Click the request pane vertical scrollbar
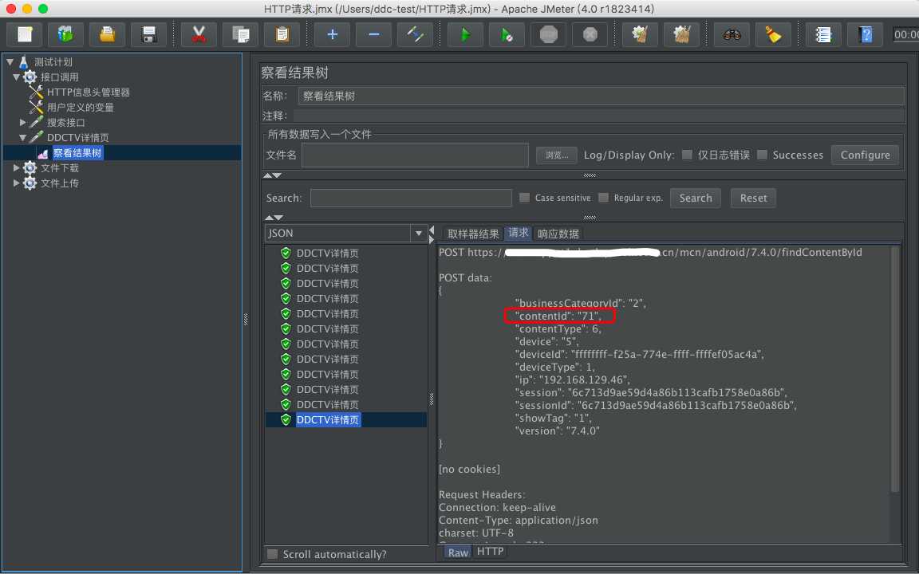Viewport: 919px width, 574px height. tap(894, 369)
